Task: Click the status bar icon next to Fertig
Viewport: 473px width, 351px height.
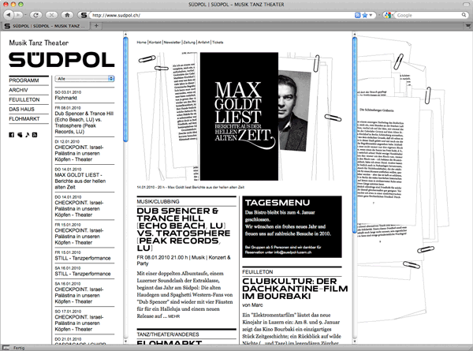Action: pyautogui.click(x=6, y=348)
